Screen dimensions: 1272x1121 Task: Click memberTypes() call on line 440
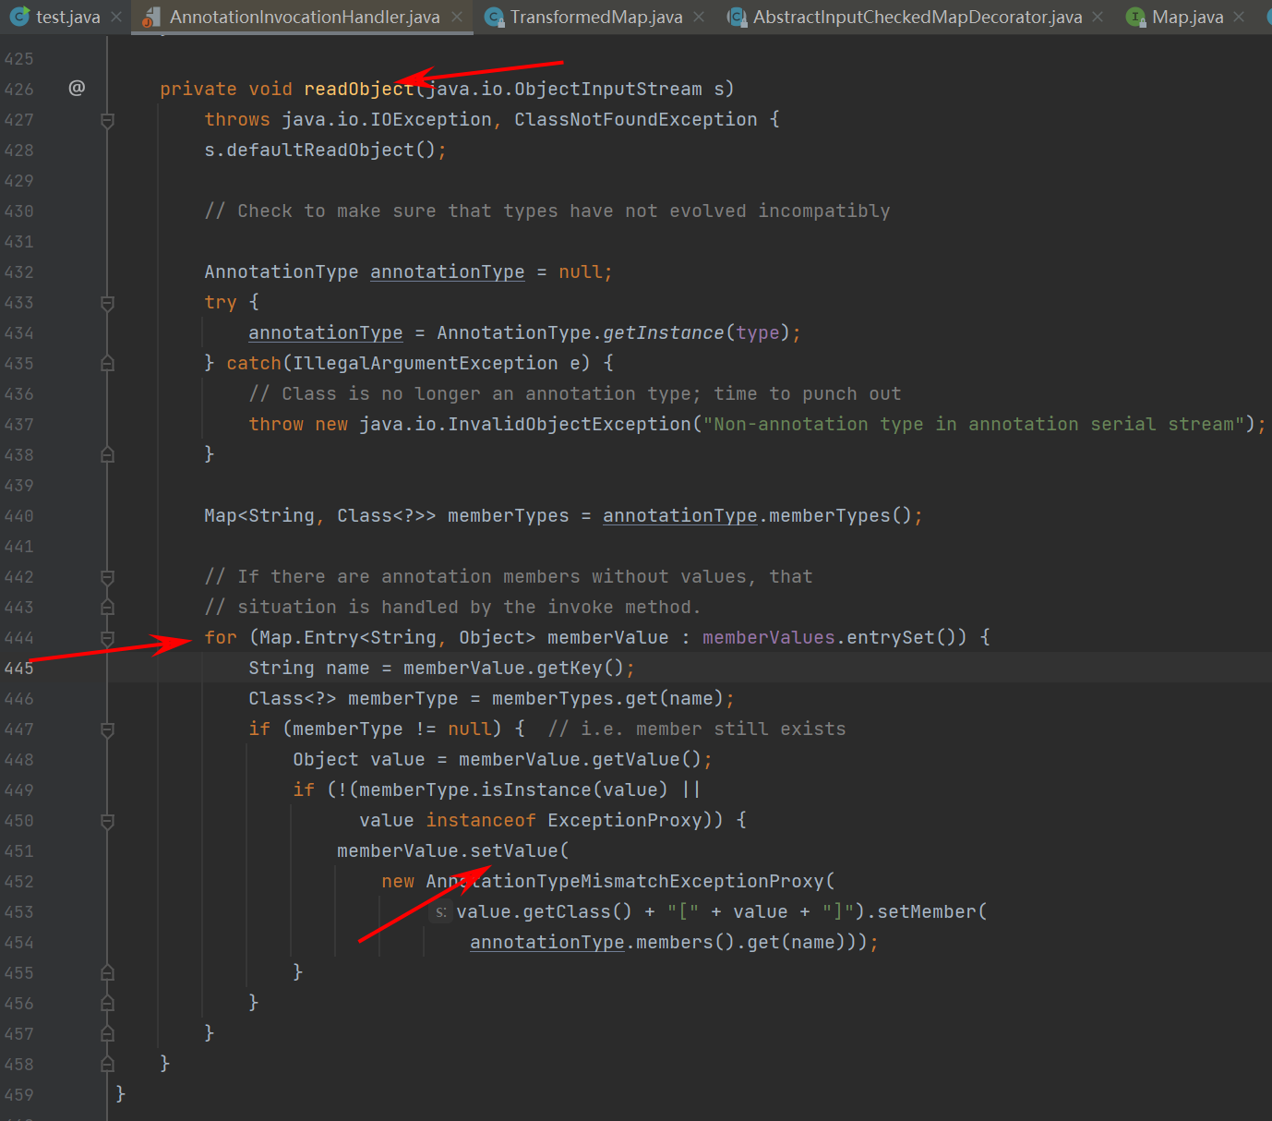coord(839,515)
